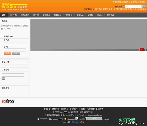Go to 团购商品 in navigation bar
Image resolution: width=147 pixels, height=126 pixels.
[47, 15]
